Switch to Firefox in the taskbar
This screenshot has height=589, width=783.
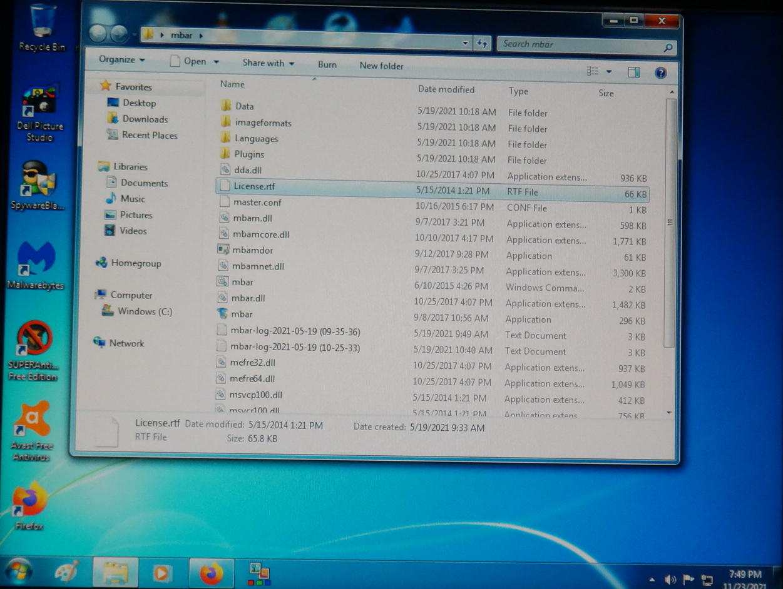(212, 572)
